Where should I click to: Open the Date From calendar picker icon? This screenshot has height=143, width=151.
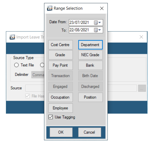(96, 23)
